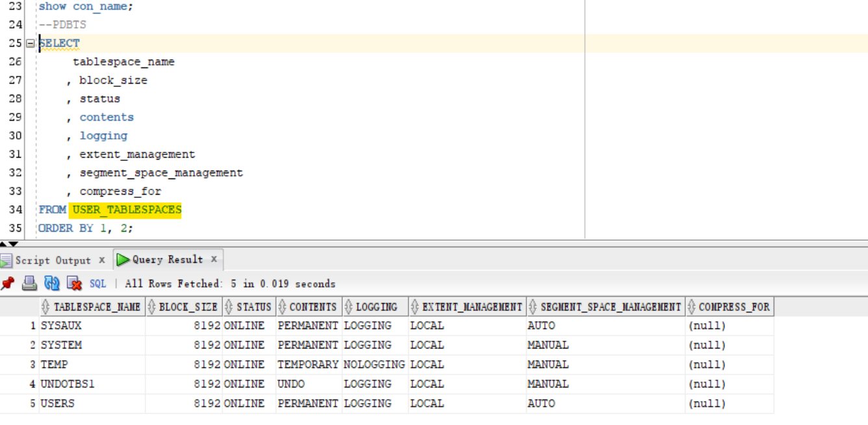Refresh the query result data
Viewport: 868px width, 425px height.
(52, 284)
